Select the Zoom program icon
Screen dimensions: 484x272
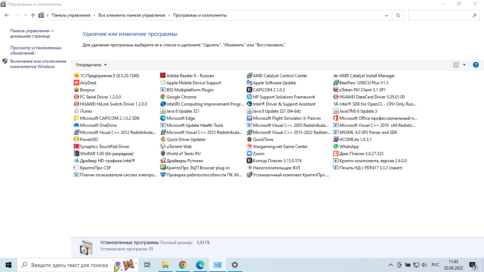pyautogui.click(x=249, y=154)
